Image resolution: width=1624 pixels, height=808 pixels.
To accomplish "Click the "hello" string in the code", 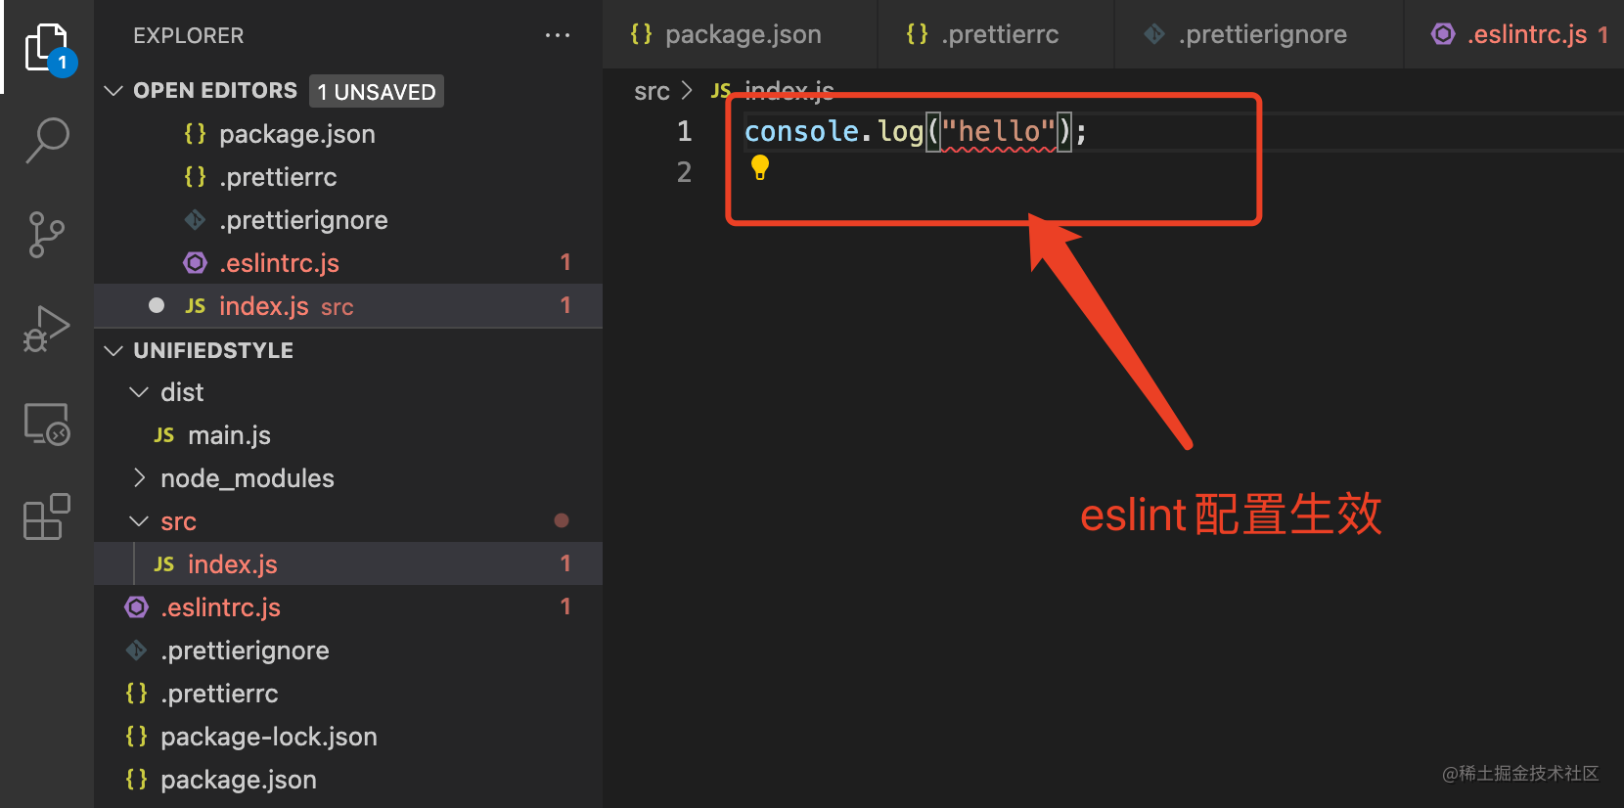I will [x=999, y=131].
